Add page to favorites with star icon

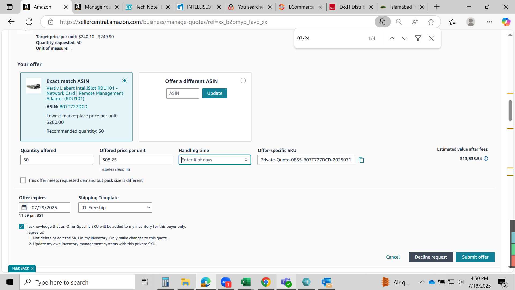coord(431,22)
